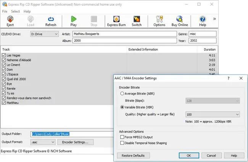Screen dimensions: 248x162
Task: Click the Eject toolbar icon
Action: pos(10,21)
